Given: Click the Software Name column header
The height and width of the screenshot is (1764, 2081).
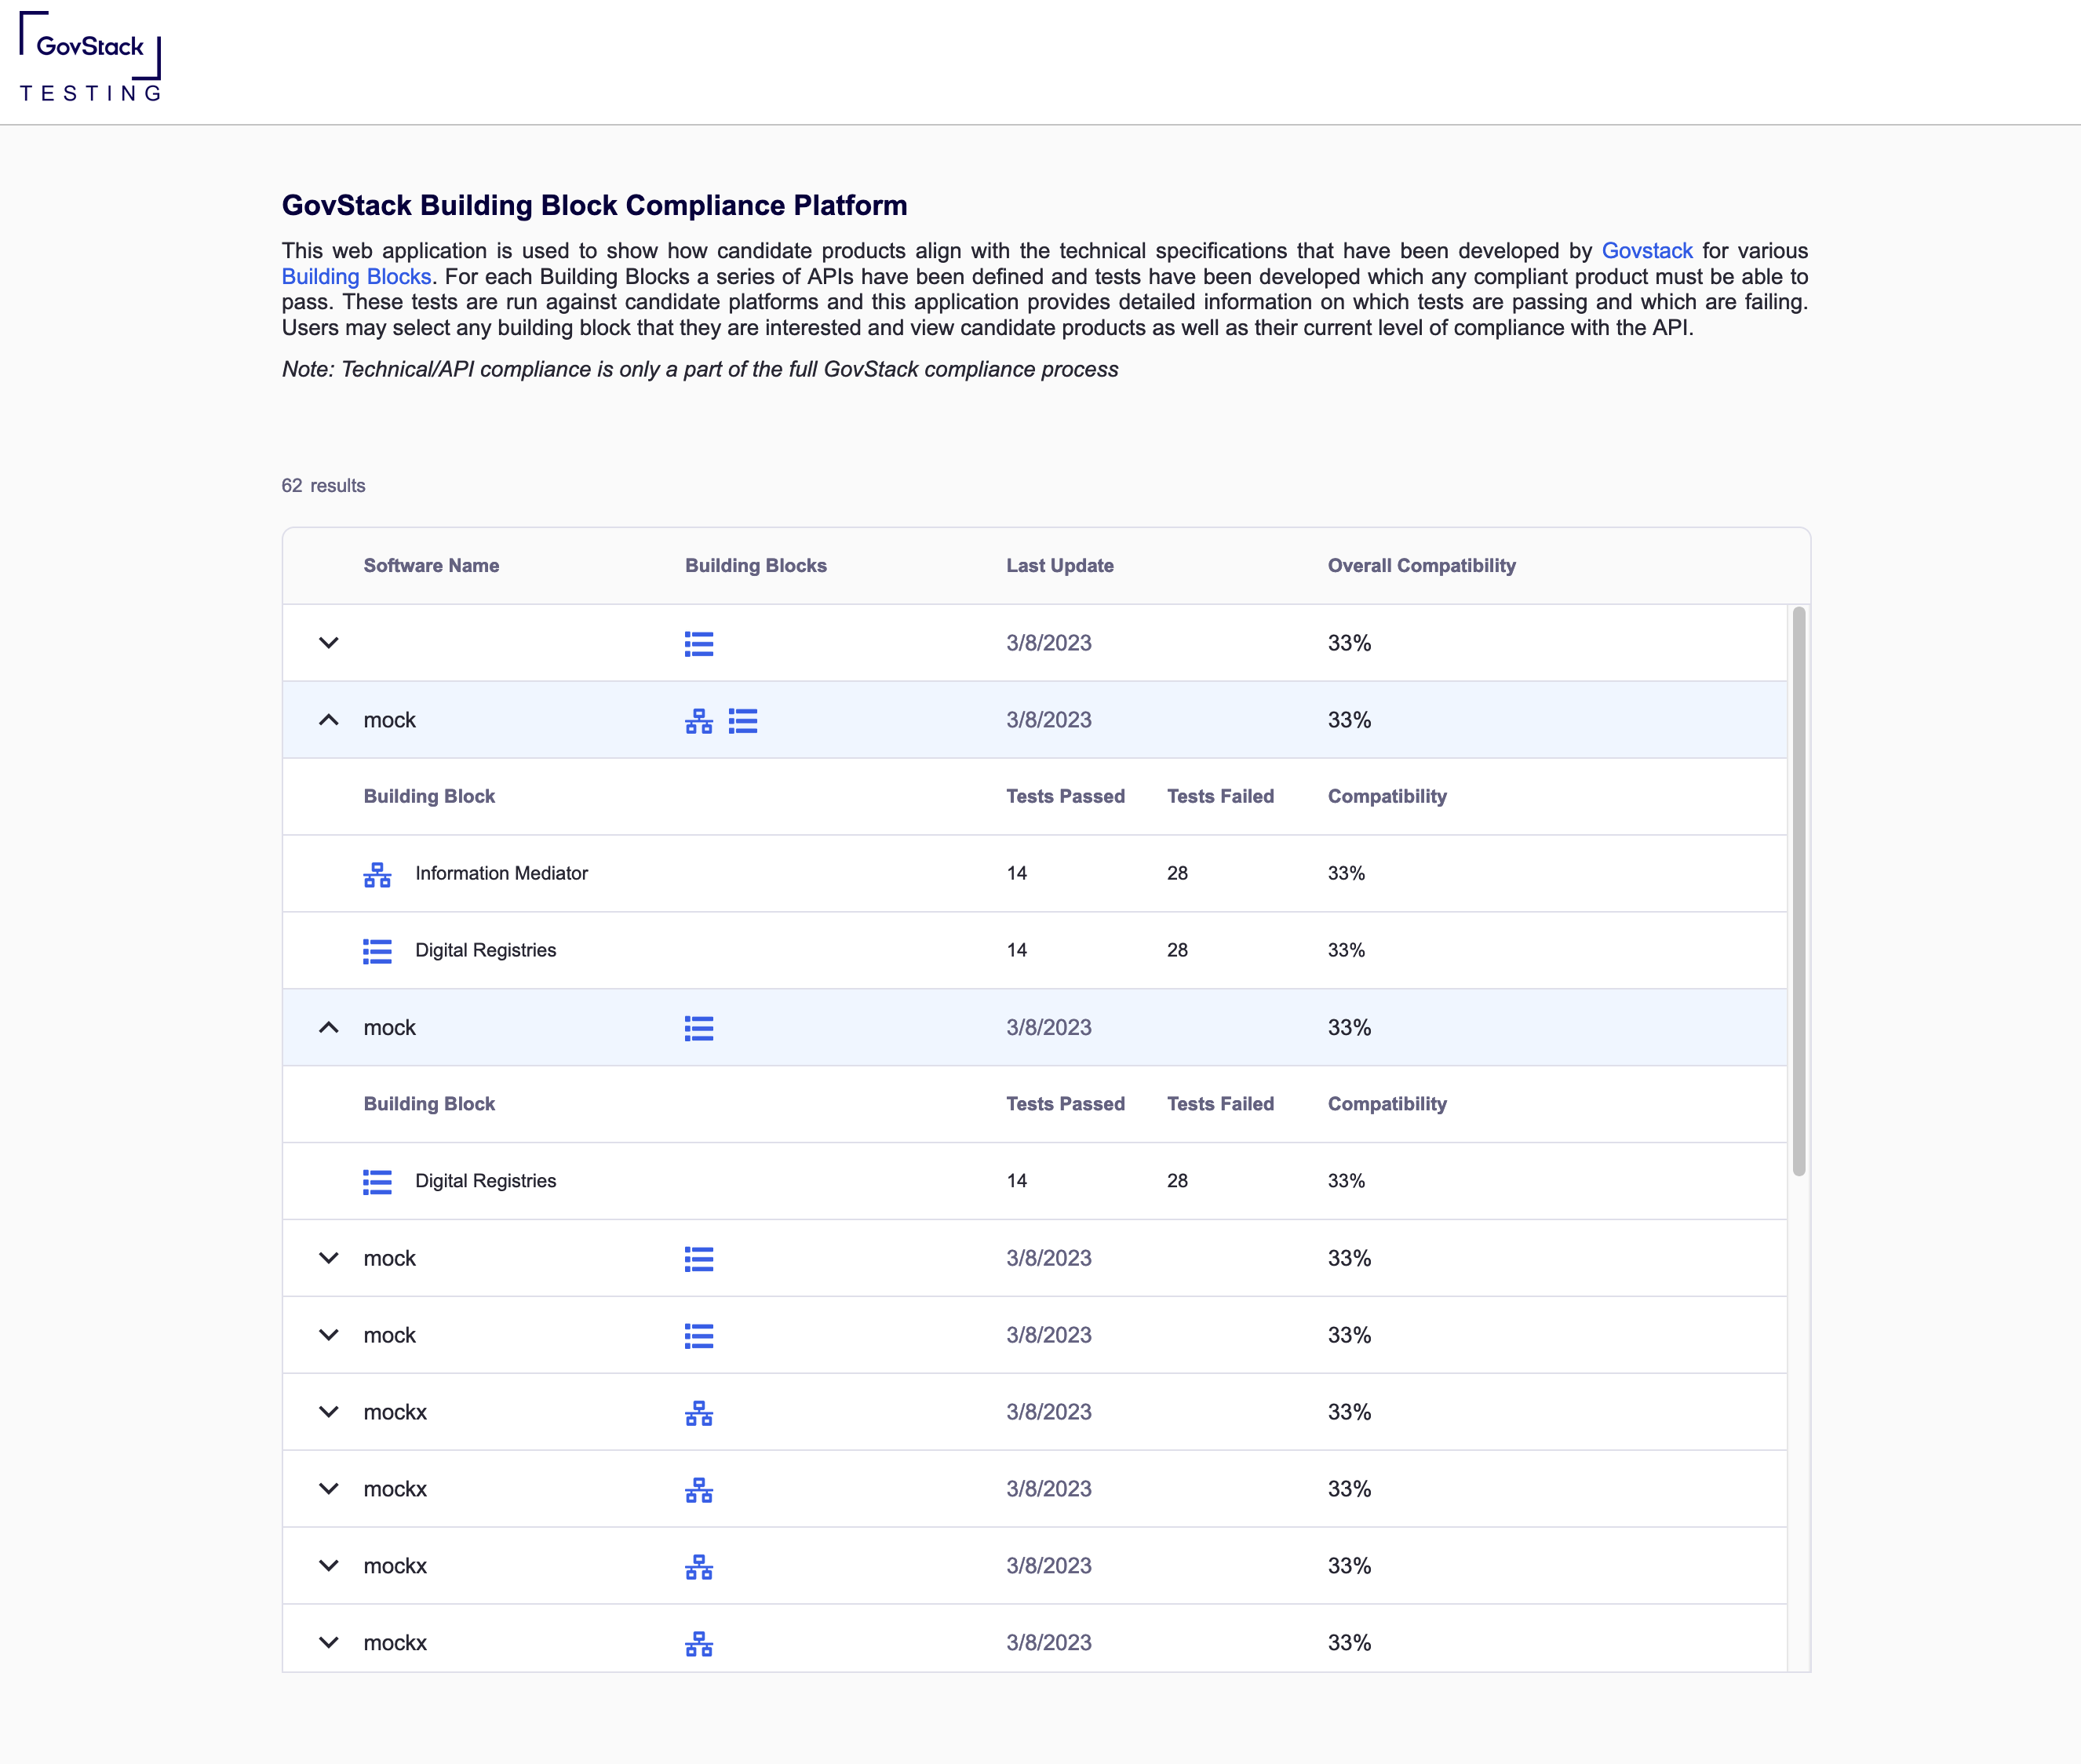Looking at the screenshot, I should (x=431, y=566).
